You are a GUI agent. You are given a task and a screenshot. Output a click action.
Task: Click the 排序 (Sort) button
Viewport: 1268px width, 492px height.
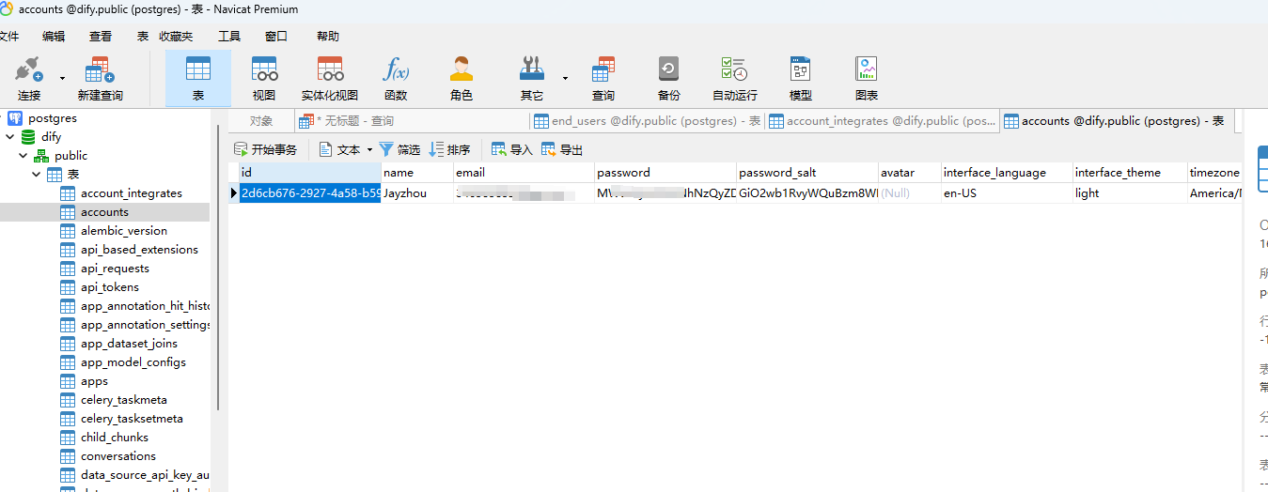coord(449,149)
